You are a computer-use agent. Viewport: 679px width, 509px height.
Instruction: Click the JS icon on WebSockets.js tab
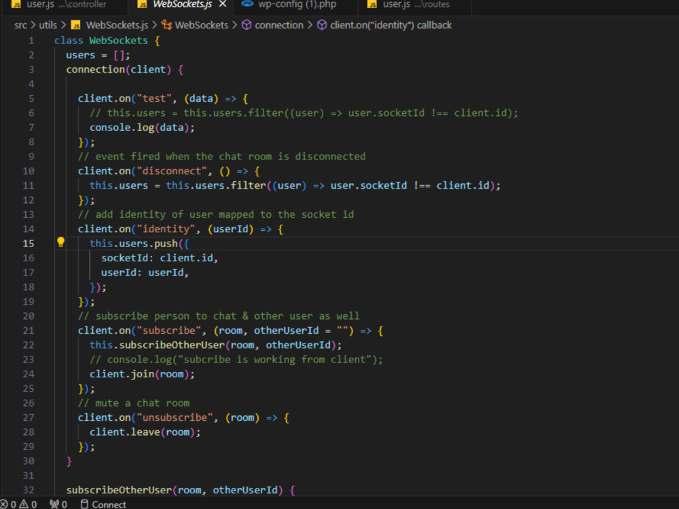142,4
